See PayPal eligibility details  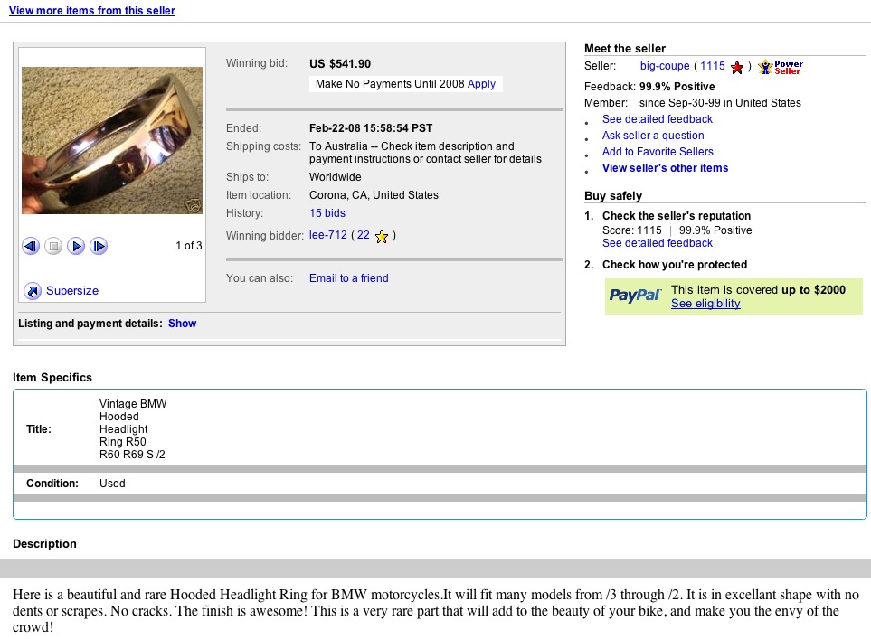(705, 304)
